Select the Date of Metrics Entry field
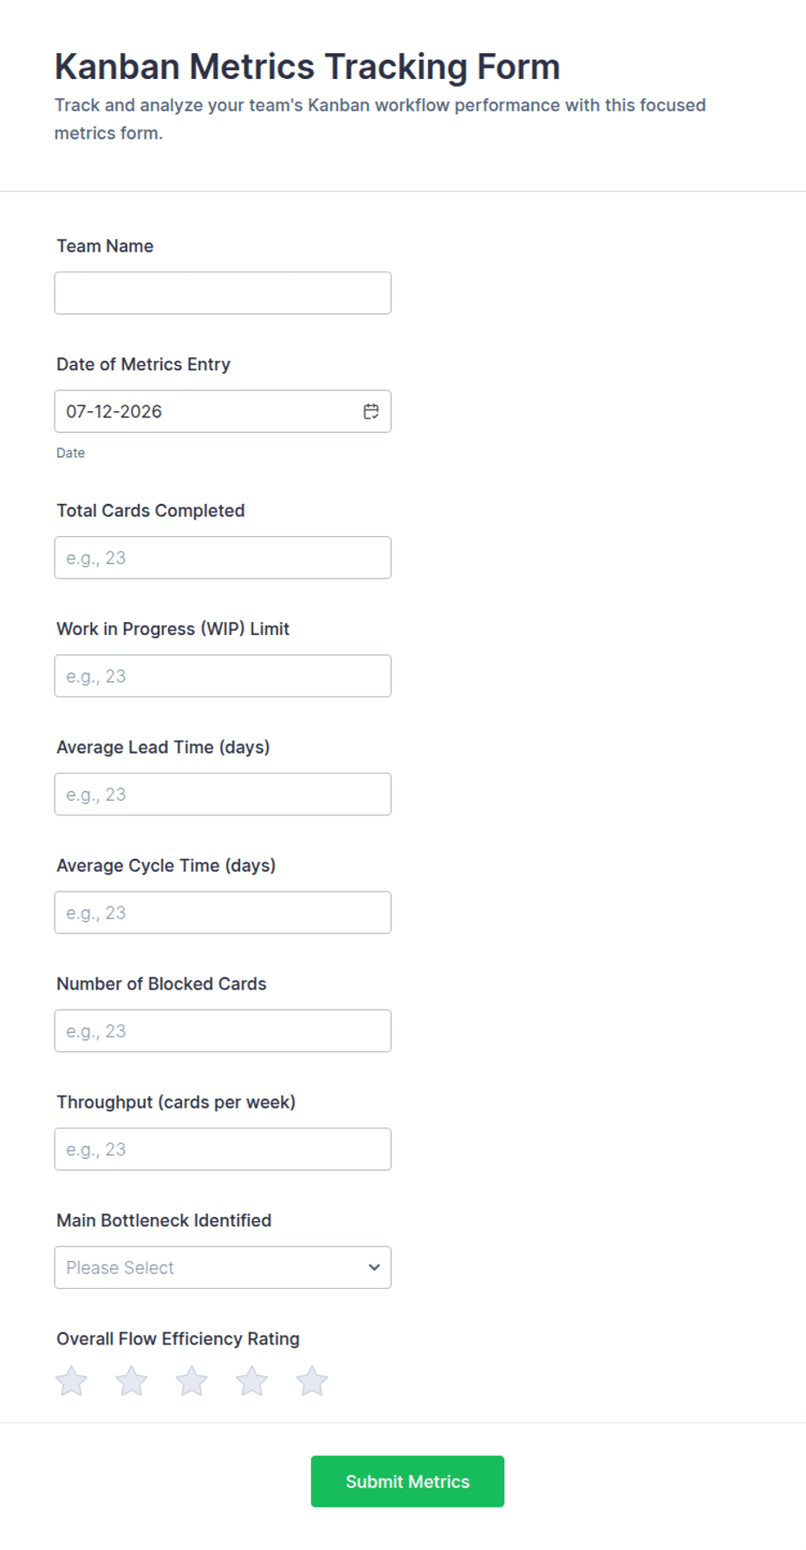 (x=223, y=411)
